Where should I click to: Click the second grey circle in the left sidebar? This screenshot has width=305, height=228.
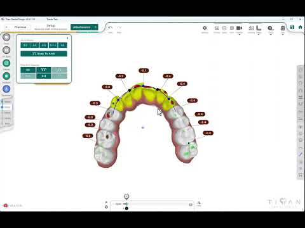6,50
